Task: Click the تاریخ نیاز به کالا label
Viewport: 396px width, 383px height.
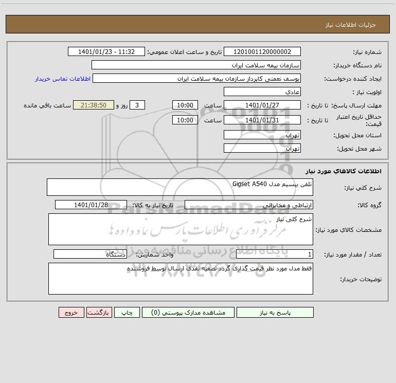Action: click(153, 205)
